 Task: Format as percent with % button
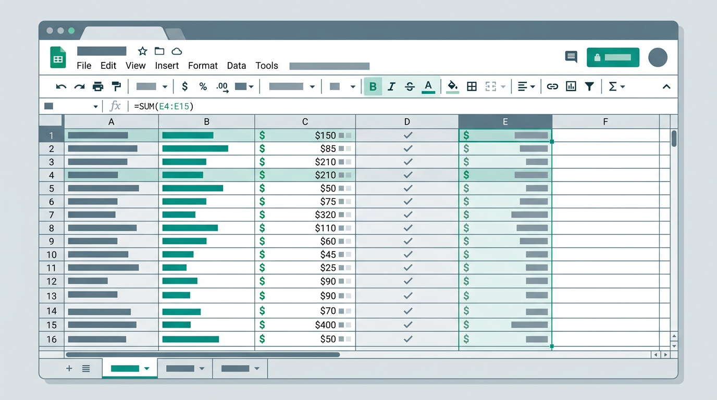[x=203, y=86]
